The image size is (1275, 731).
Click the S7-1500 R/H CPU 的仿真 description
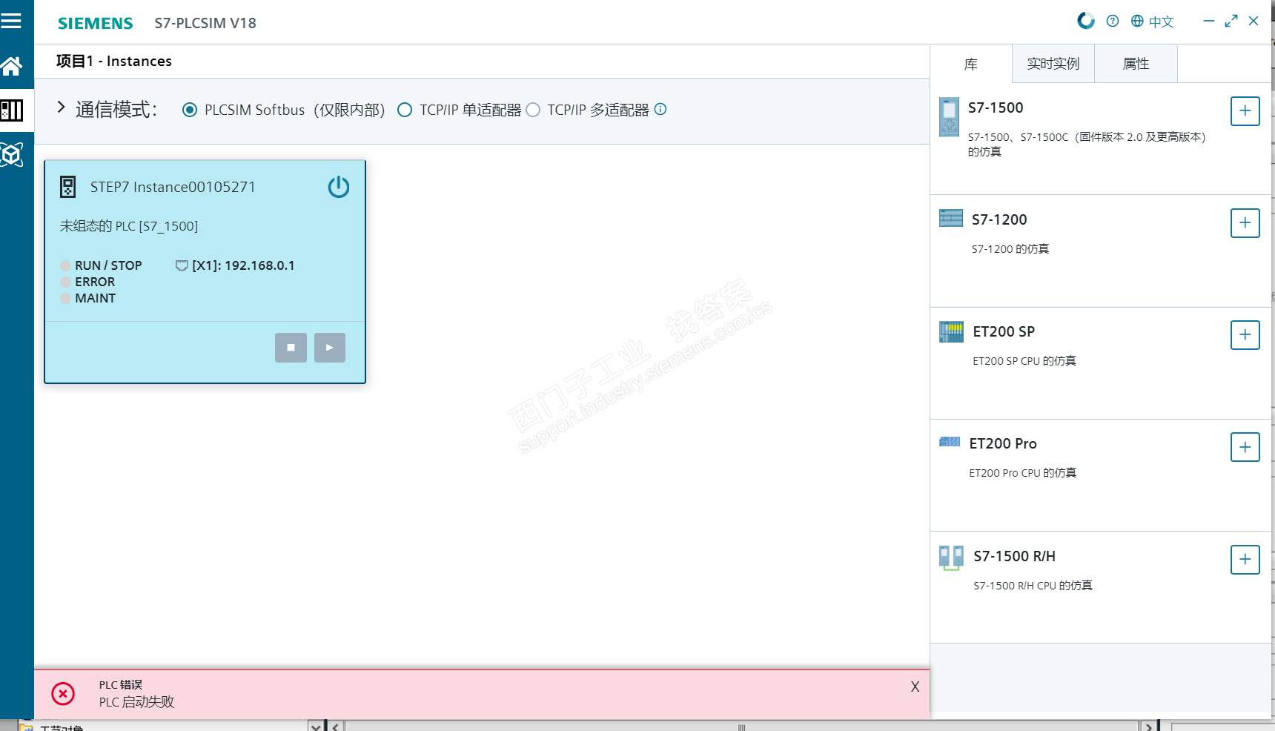pos(1033,586)
